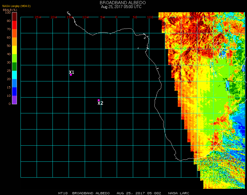Click the '25' colorbar tick label

9,71
